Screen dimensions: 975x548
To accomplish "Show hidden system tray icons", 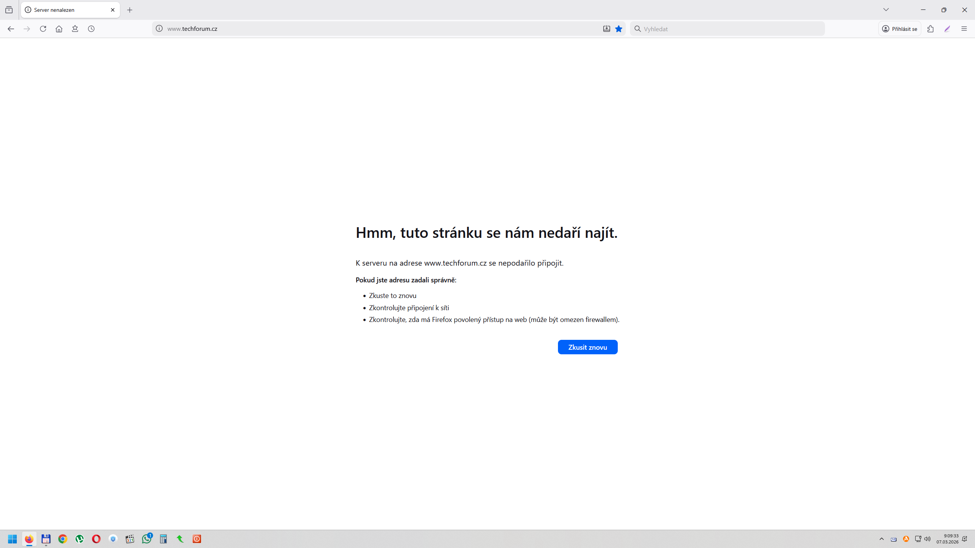I will (x=881, y=539).
